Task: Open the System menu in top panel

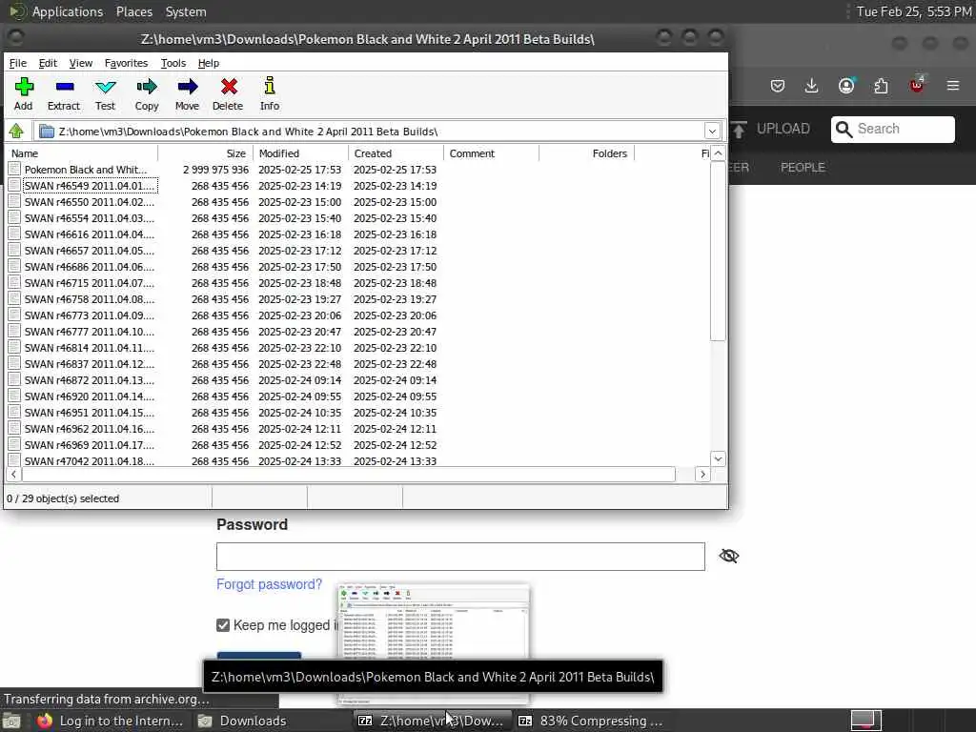Action: (x=186, y=11)
